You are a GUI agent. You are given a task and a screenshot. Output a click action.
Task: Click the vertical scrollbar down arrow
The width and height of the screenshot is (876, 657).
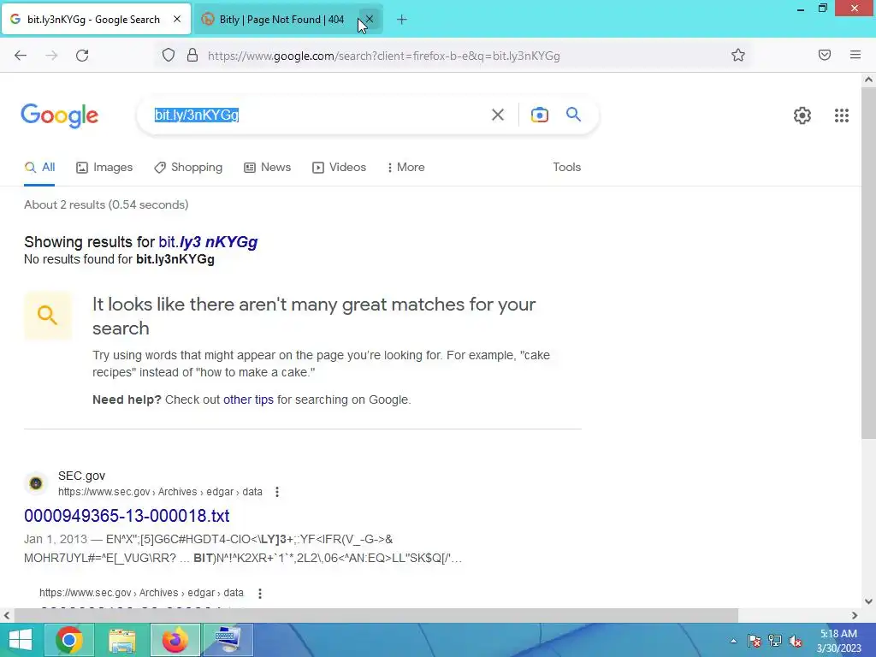click(x=868, y=601)
